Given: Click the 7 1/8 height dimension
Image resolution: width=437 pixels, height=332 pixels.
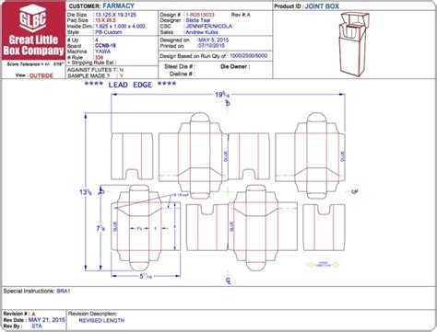Looking at the screenshot, I should (x=100, y=228).
